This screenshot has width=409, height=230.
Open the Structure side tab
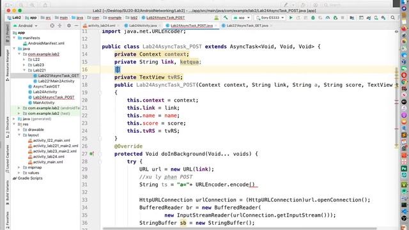(8, 127)
